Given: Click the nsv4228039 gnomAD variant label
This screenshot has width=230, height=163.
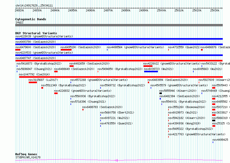Looking at the screenshot, I should coord(44,36).
